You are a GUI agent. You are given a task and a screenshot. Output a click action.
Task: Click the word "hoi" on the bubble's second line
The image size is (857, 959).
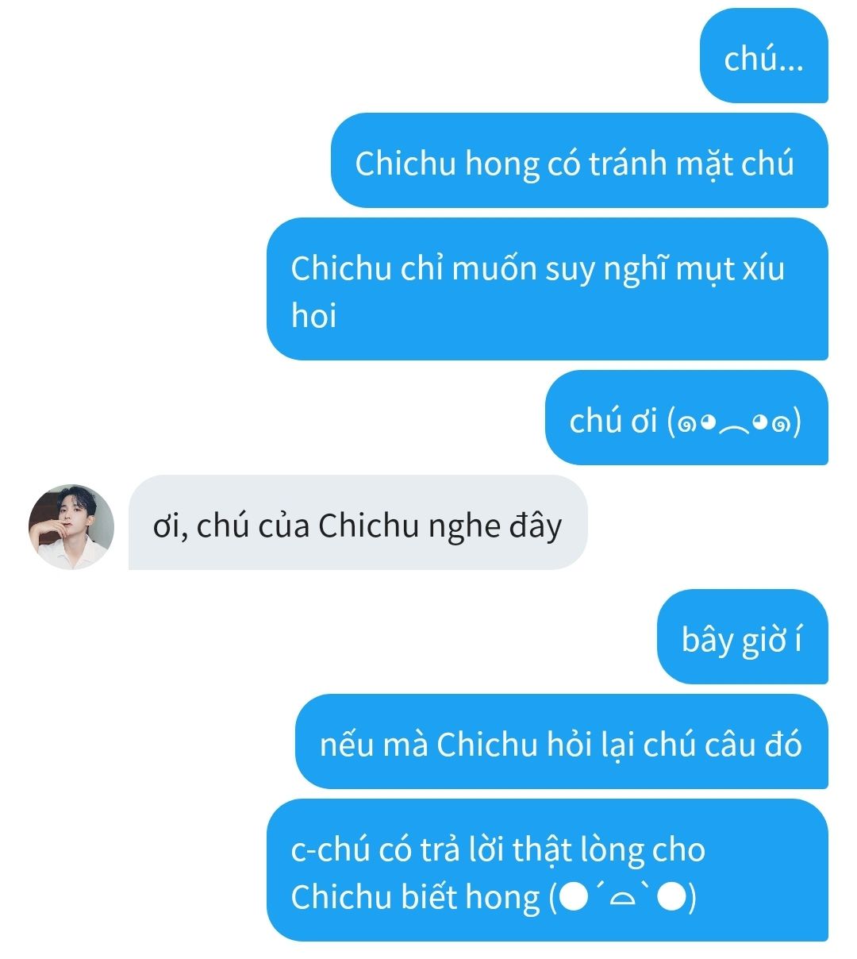[x=313, y=316]
